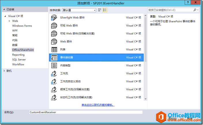
Task: Click the 添加(A) button
Action: pos(172,119)
